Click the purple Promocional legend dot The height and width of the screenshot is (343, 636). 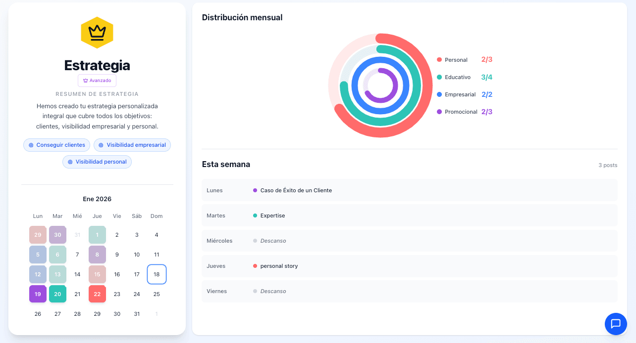(x=439, y=112)
